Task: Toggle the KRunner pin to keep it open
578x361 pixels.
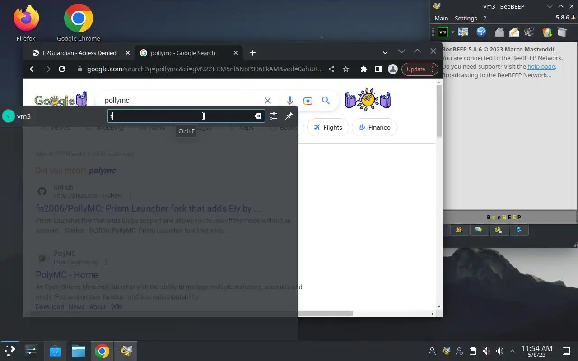Action: [289, 116]
